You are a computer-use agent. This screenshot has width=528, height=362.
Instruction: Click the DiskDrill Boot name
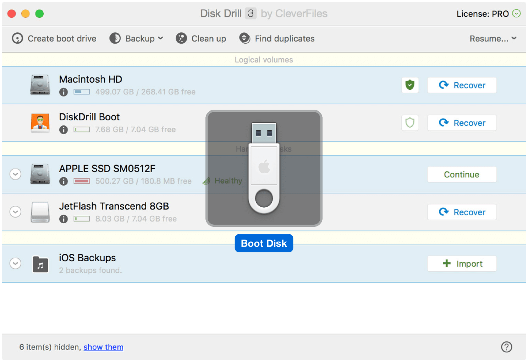tap(89, 117)
